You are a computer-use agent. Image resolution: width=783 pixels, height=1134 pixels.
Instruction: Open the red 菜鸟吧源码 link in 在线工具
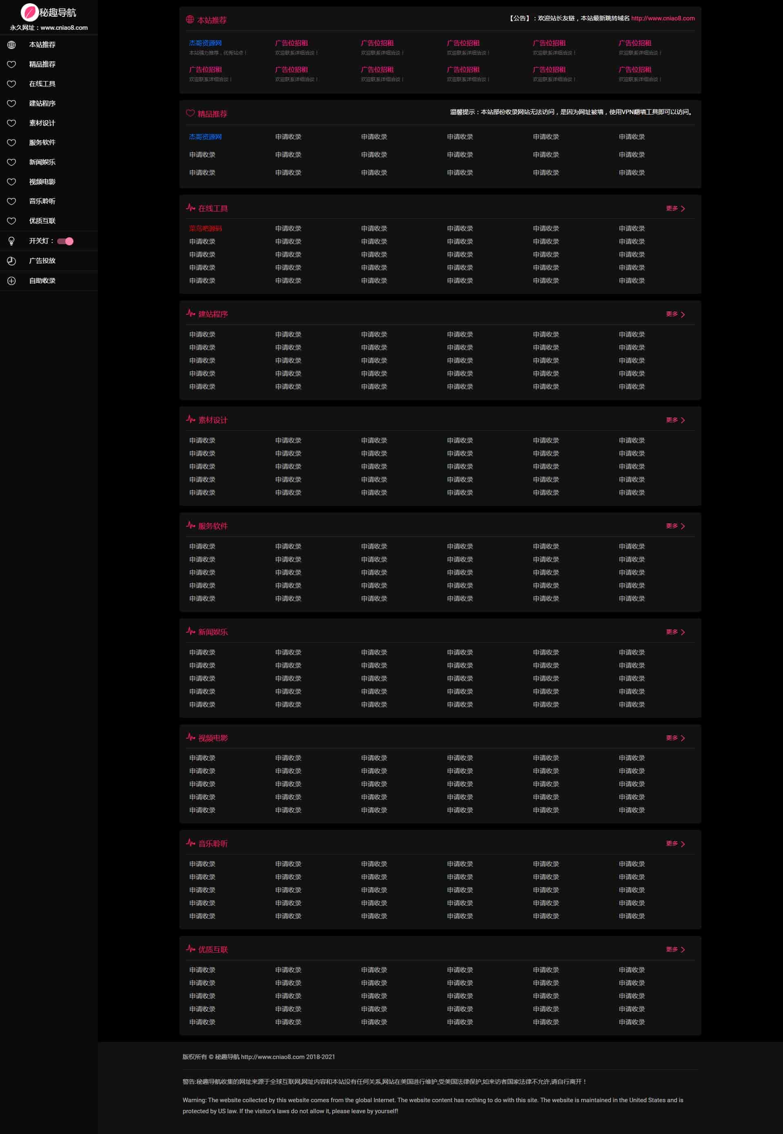pyautogui.click(x=205, y=228)
